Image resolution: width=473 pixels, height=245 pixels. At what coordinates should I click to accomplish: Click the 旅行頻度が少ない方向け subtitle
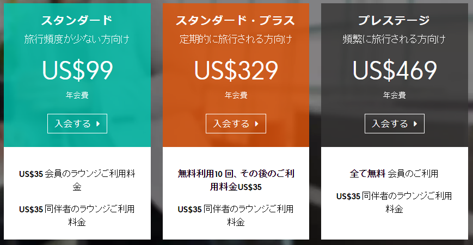click(x=77, y=39)
